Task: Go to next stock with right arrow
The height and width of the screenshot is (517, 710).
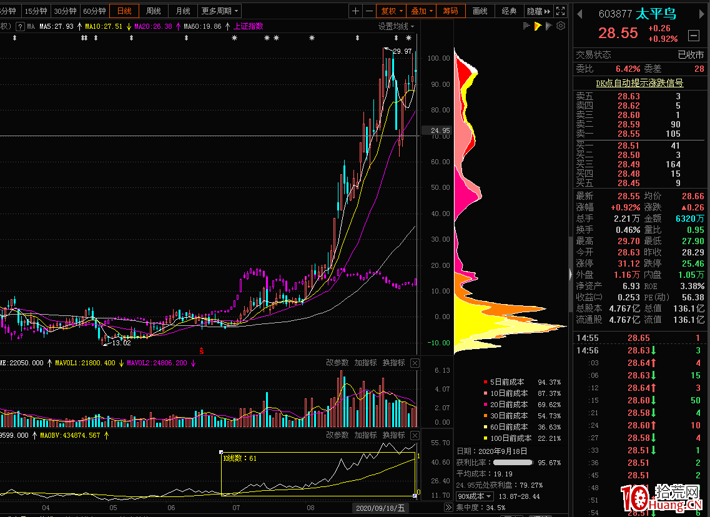Action: point(702,14)
